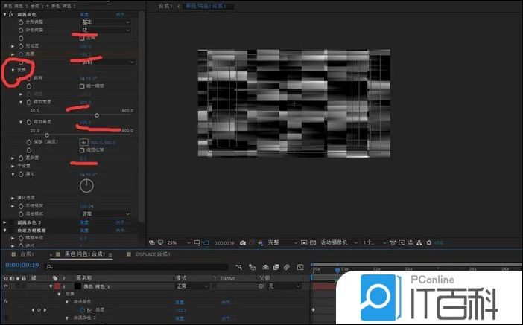The image size is (523, 325).
Task: Toggle the 透视位移 checkbox
Action: pyautogui.click(x=83, y=149)
